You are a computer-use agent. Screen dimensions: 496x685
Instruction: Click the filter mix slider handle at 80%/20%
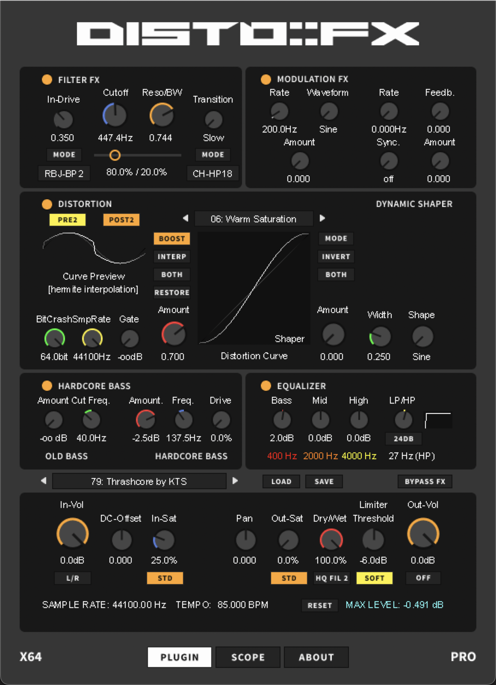coord(115,155)
